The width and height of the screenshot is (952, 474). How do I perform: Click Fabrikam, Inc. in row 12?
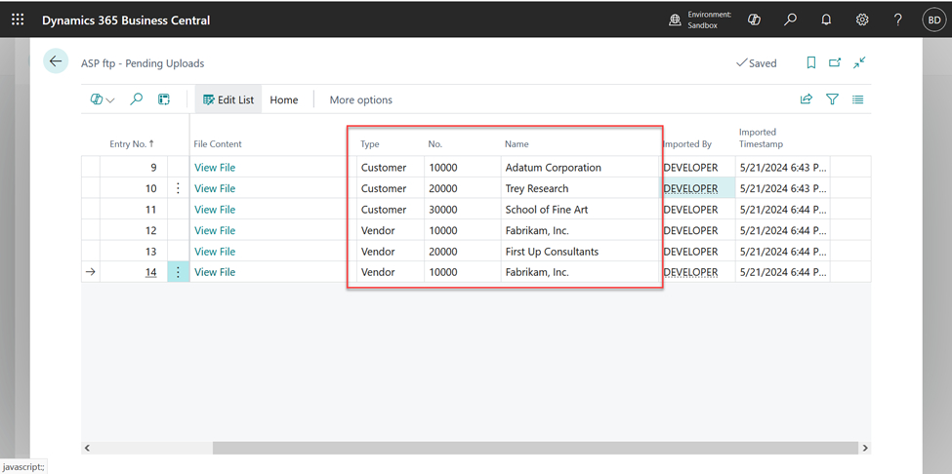coord(580,230)
